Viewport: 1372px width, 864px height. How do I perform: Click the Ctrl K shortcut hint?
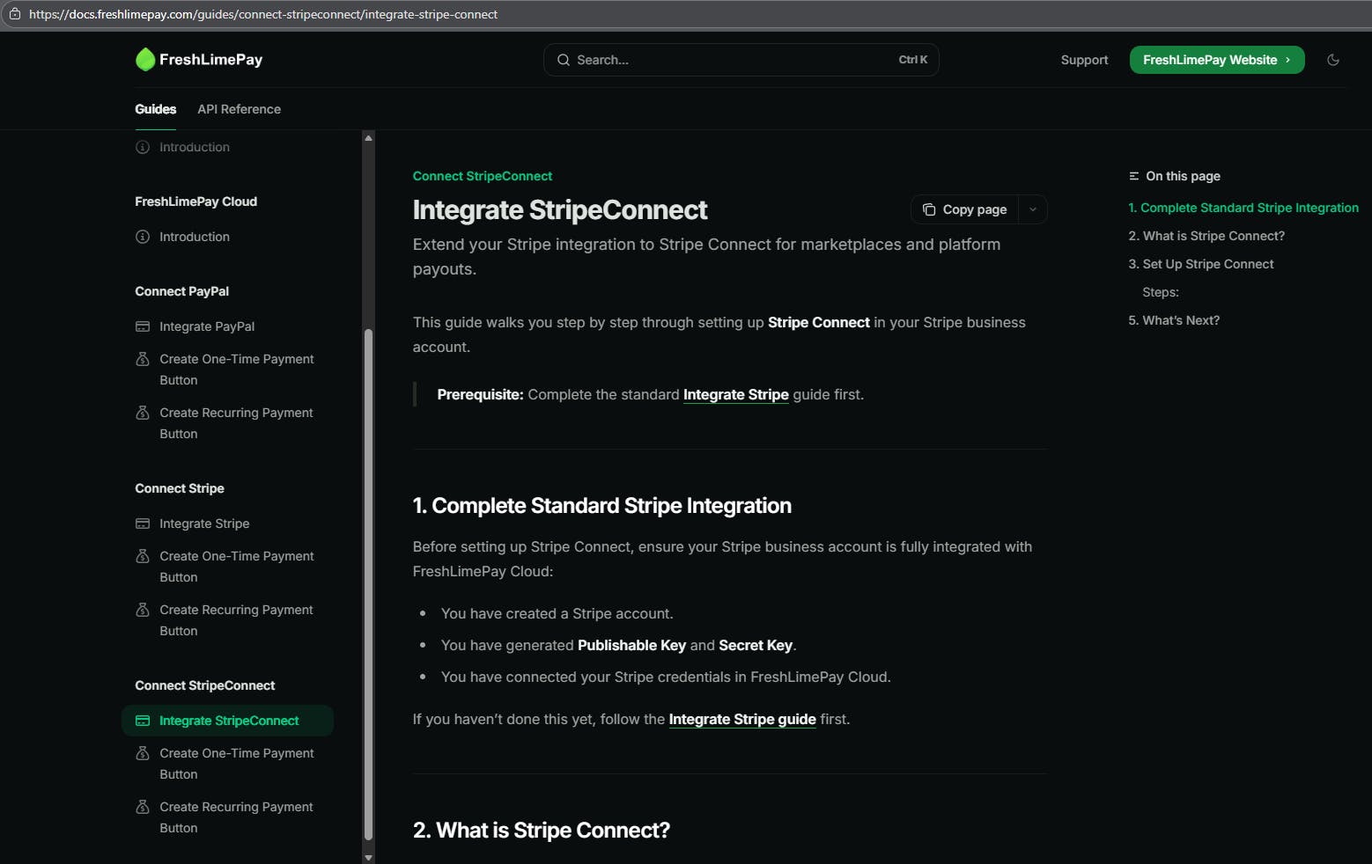[913, 60]
